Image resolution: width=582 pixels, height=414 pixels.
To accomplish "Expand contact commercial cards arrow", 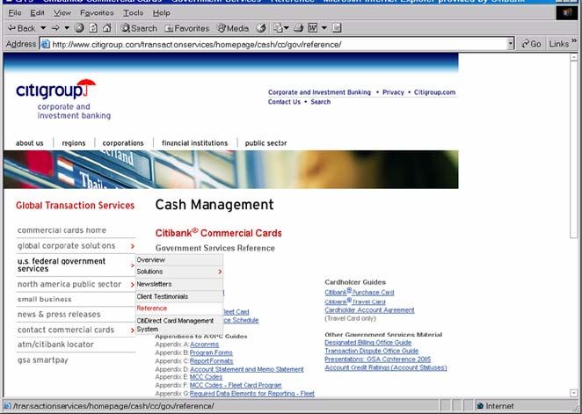I will [133, 330].
